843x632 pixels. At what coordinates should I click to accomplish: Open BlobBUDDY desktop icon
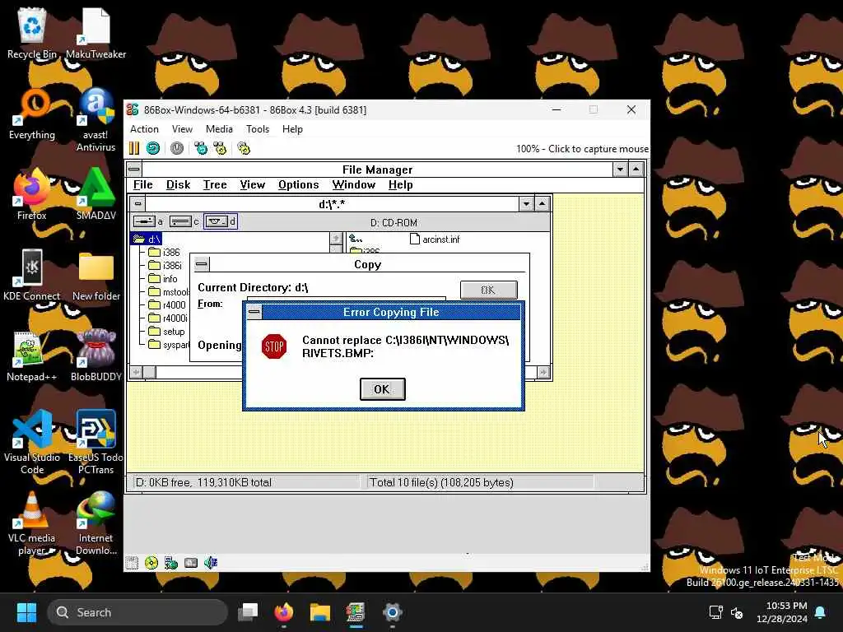point(95,355)
